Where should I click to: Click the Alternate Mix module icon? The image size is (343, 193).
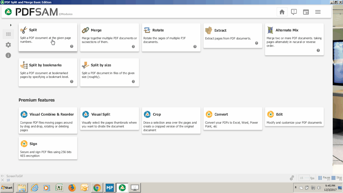pos(270,30)
